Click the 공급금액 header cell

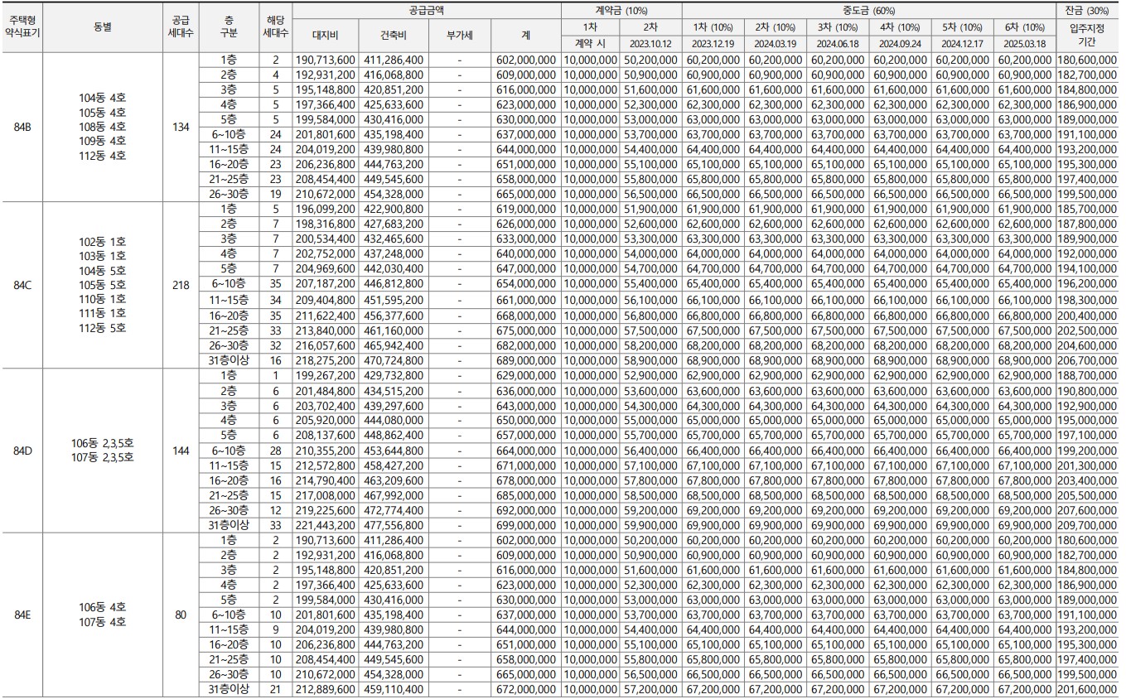tap(427, 11)
